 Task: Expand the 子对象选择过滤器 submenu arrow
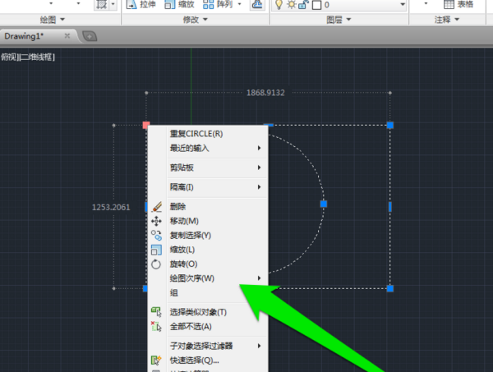(259, 346)
